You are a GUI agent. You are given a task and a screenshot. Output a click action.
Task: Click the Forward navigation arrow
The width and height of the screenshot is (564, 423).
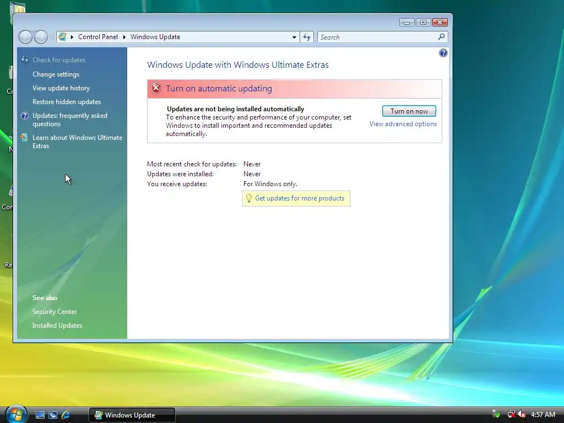tap(41, 37)
